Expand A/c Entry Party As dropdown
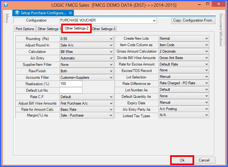Viewport: 228px width, 167px height. [x=184, y=109]
